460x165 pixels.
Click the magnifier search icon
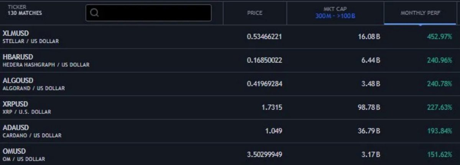click(x=94, y=13)
